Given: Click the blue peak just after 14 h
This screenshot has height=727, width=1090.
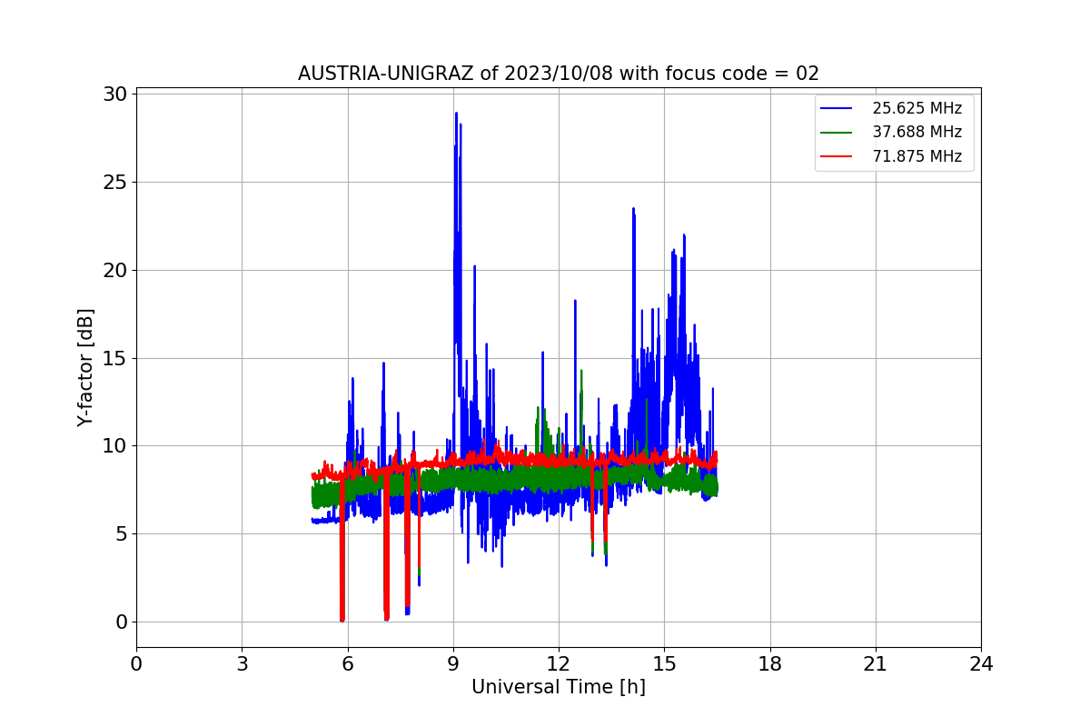Looking at the screenshot, I should (x=633, y=210).
